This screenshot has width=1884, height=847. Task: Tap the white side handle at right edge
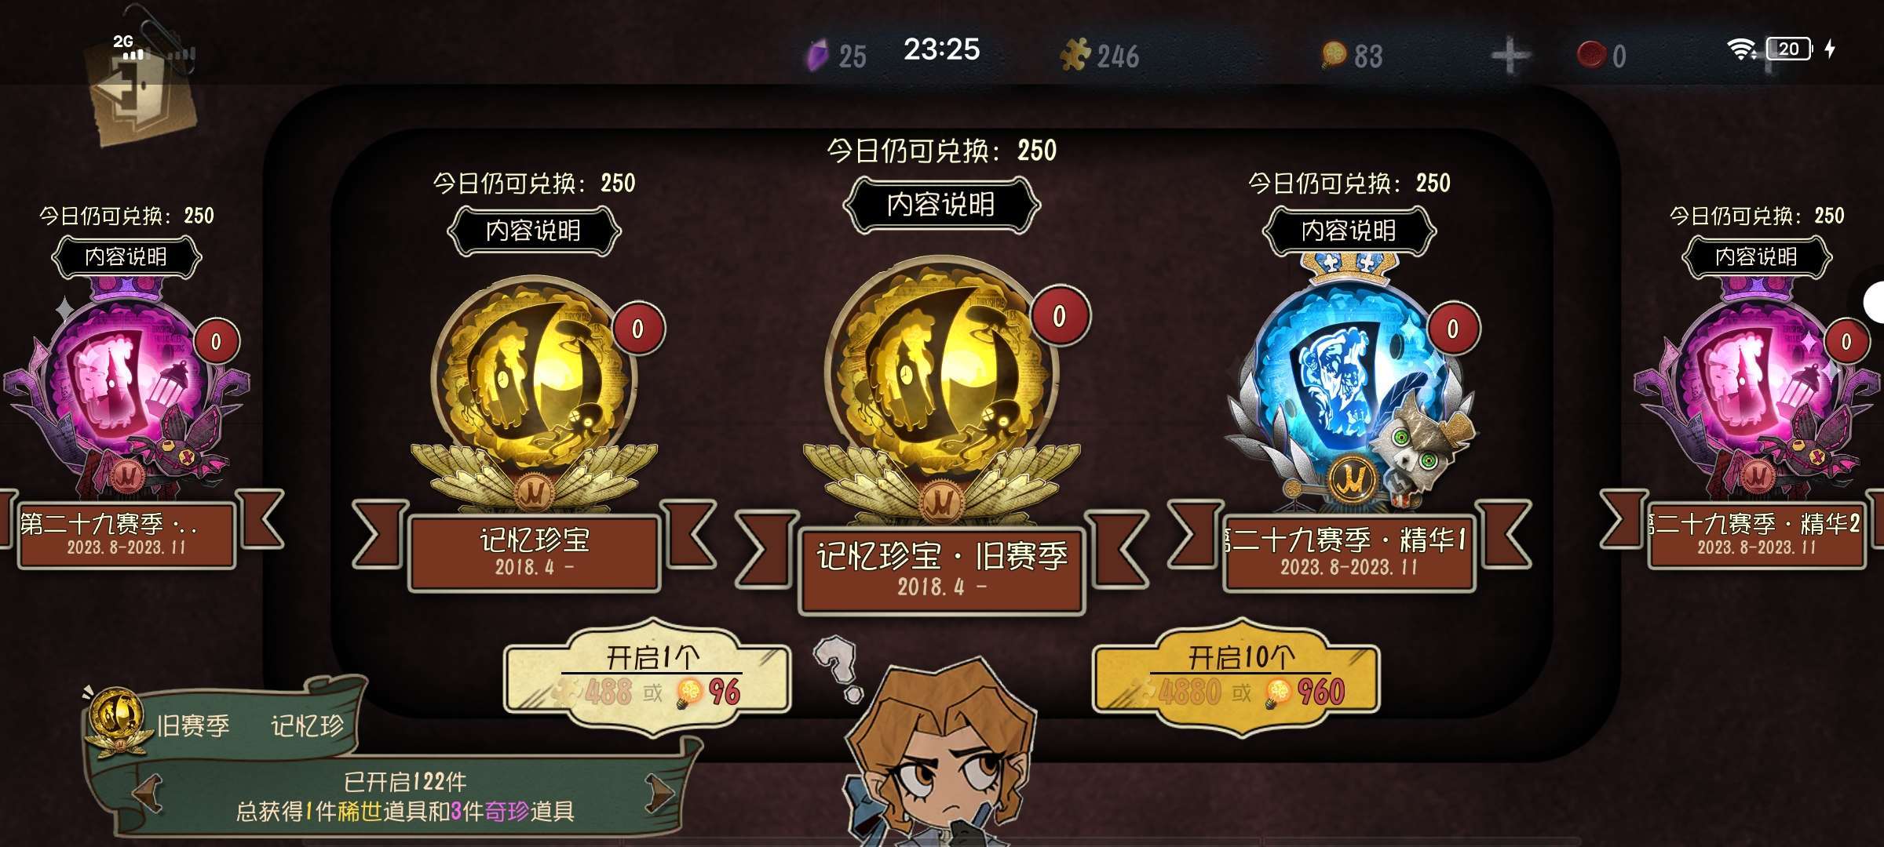1875,302
